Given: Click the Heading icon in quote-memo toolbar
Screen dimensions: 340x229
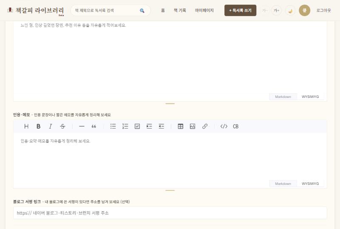Looking at the screenshot, I should pyautogui.click(x=26, y=126).
